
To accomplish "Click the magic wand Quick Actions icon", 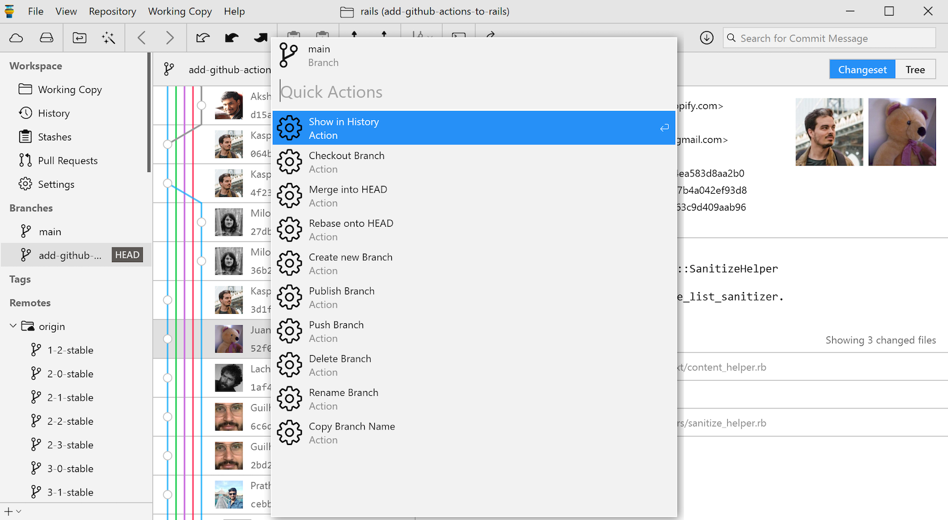I will (x=109, y=38).
